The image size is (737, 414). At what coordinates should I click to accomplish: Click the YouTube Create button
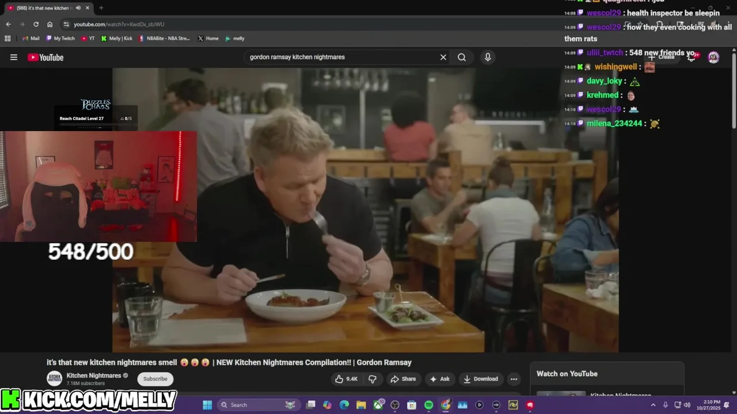pos(662,57)
